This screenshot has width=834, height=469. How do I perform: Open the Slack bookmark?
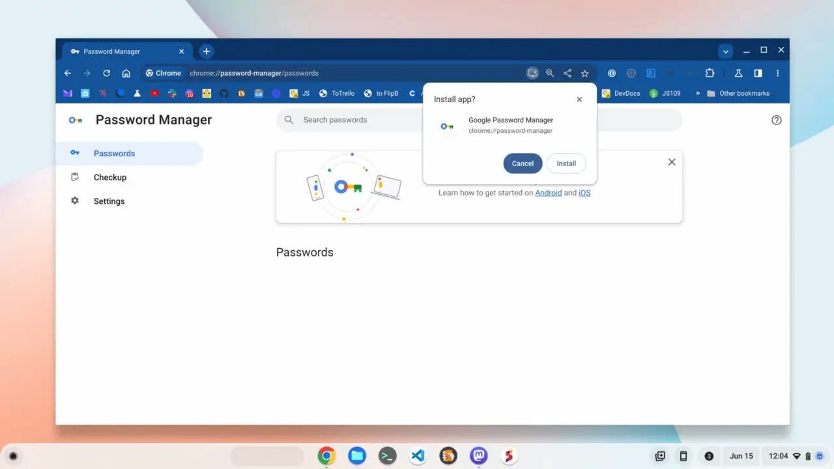coord(172,93)
